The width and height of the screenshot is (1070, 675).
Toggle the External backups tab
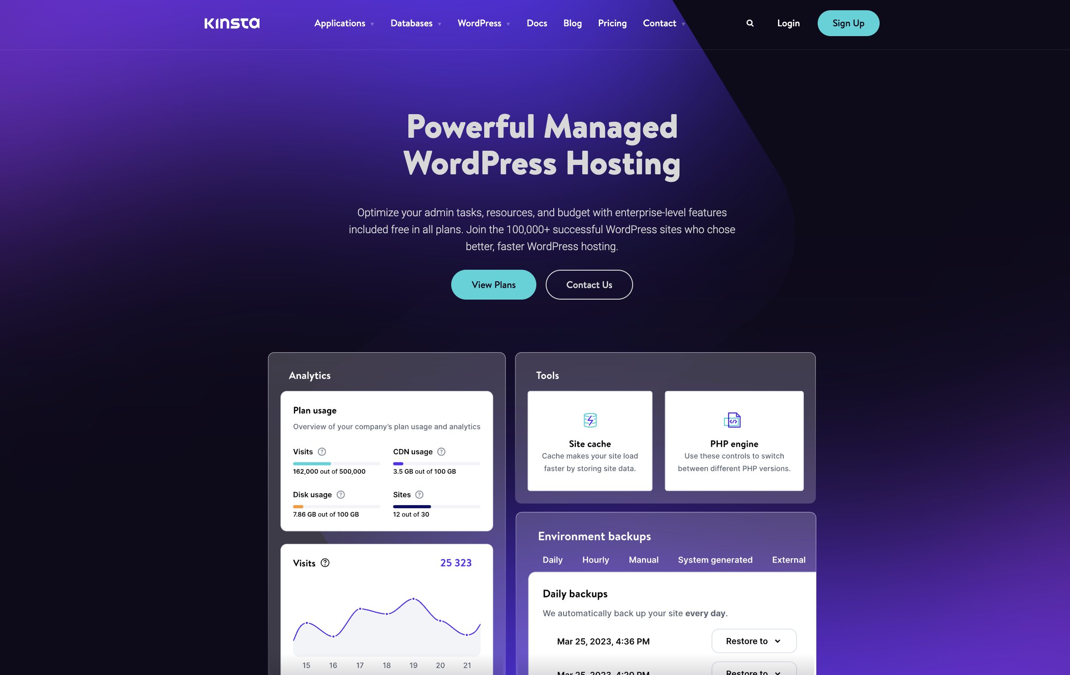(x=788, y=559)
